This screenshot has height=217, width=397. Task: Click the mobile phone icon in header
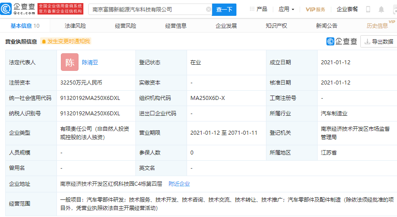coord(368,9)
